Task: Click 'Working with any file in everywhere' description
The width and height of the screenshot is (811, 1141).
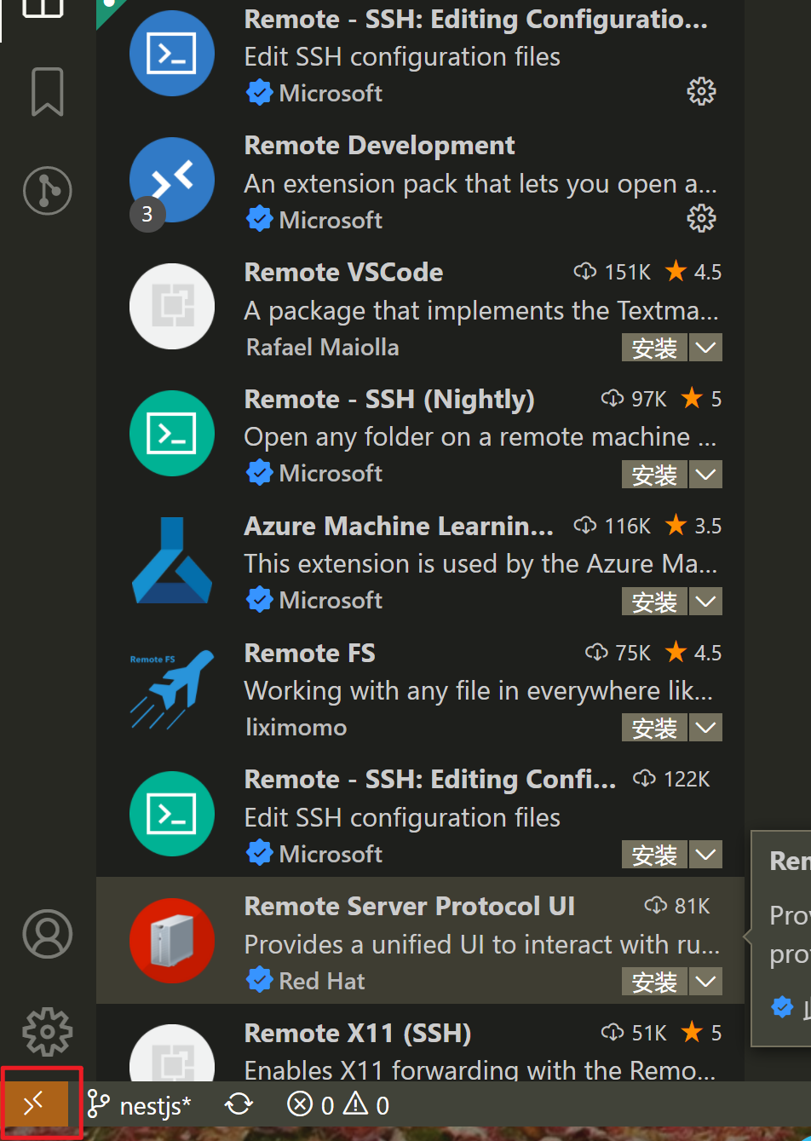Action: pos(479,691)
